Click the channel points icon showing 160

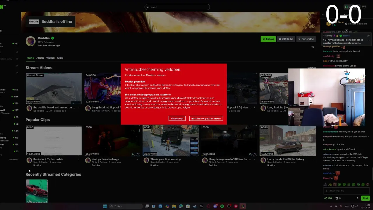click(328, 198)
